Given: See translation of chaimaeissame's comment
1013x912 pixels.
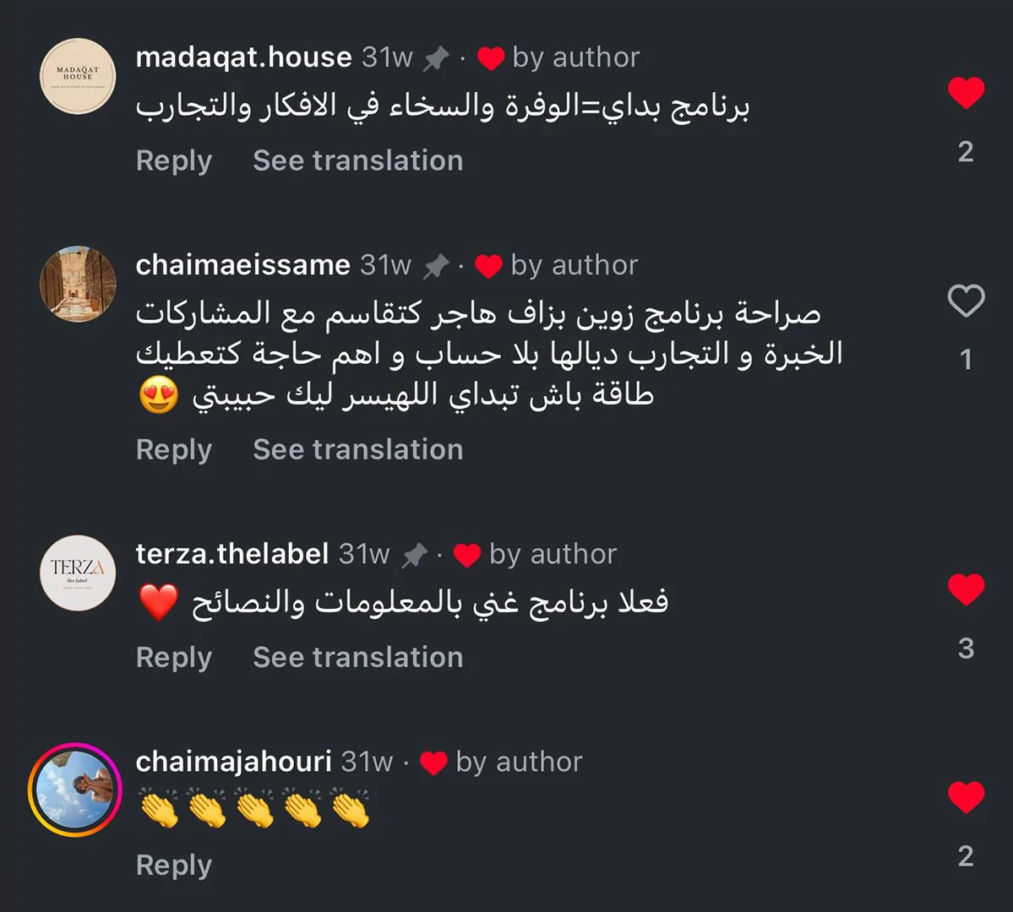Looking at the screenshot, I should tap(357, 449).
